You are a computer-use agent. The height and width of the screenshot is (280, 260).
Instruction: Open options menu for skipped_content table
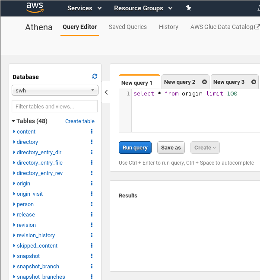click(x=92, y=245)
